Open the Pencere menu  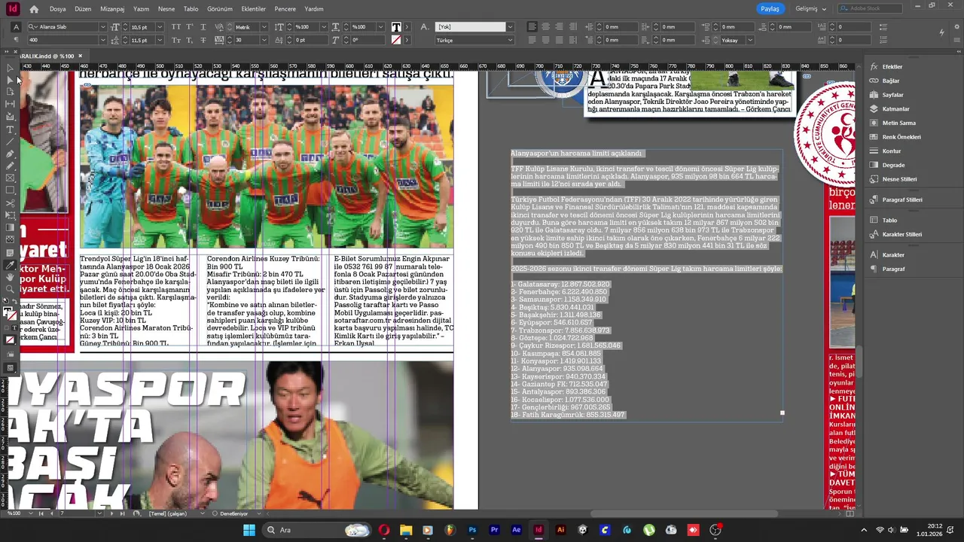point(285,9)
